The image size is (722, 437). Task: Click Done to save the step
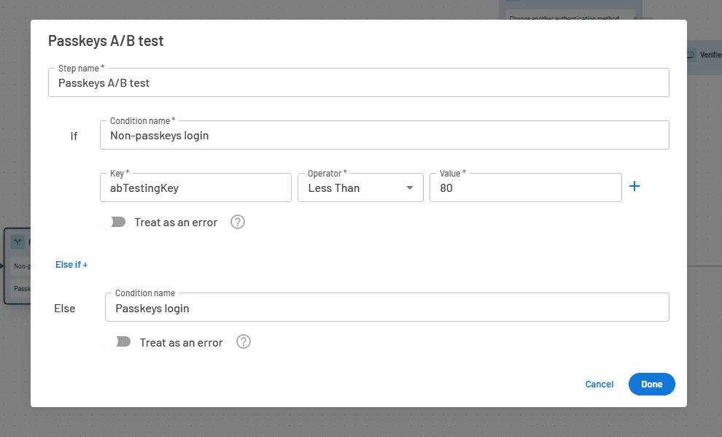[651, 384]
